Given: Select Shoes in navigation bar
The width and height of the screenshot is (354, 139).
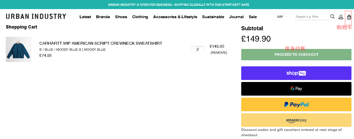Looking at the screenshot, I should point(121,17).
